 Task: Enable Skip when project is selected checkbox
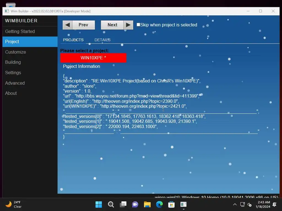pyautogui.click(x=138, y=25)
